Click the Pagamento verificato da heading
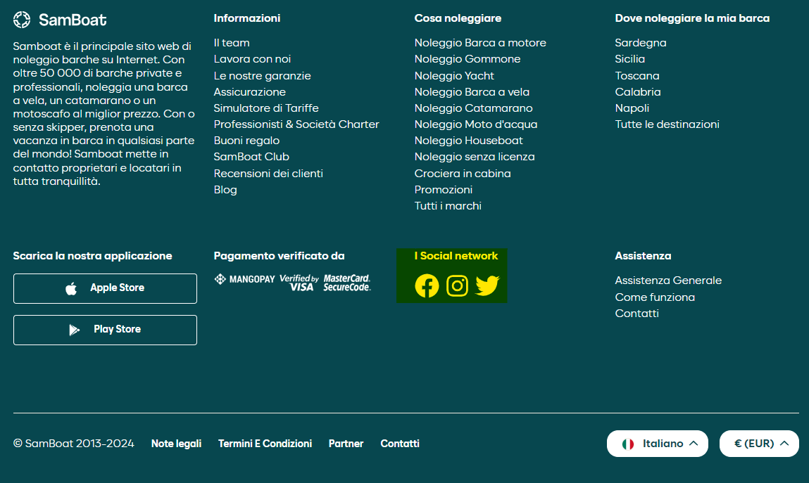The image size is (809, 483). point(279,256)
